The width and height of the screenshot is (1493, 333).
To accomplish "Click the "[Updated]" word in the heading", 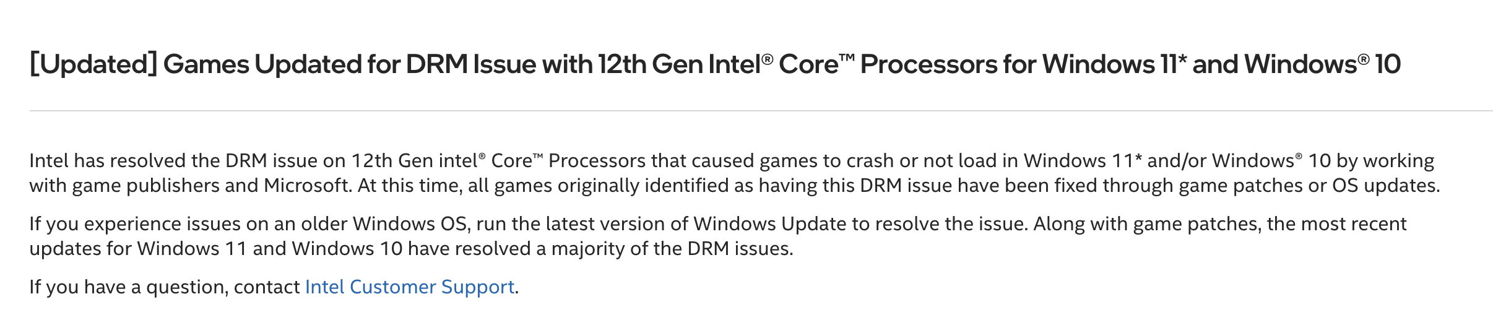I will (x=93, y=64).
